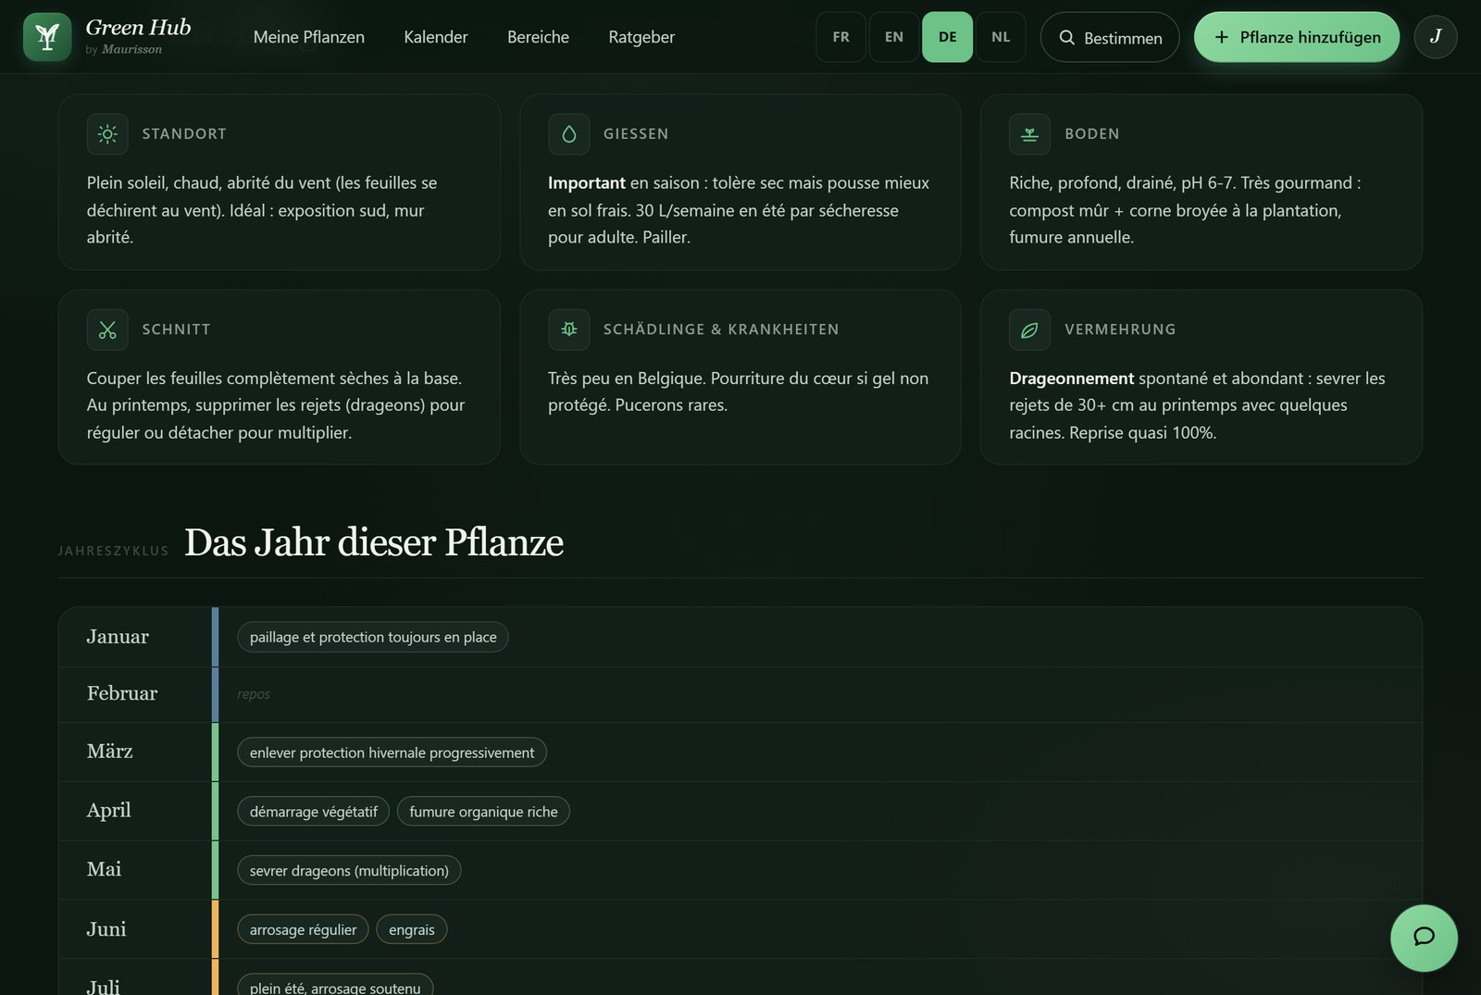Select the active DE language option
This screenshot has height=995, width=1481.
(x=947, y=37)
